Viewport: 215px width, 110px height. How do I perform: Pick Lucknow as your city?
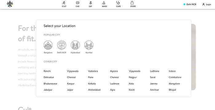(x=115, y=83)
